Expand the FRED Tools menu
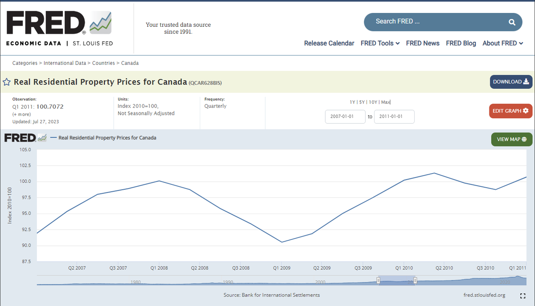 (x=380, y=43)
